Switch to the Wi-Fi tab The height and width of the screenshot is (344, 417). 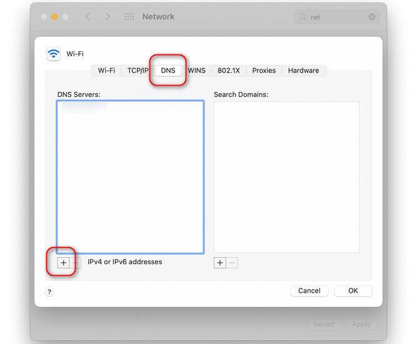(x=106, y=71)
